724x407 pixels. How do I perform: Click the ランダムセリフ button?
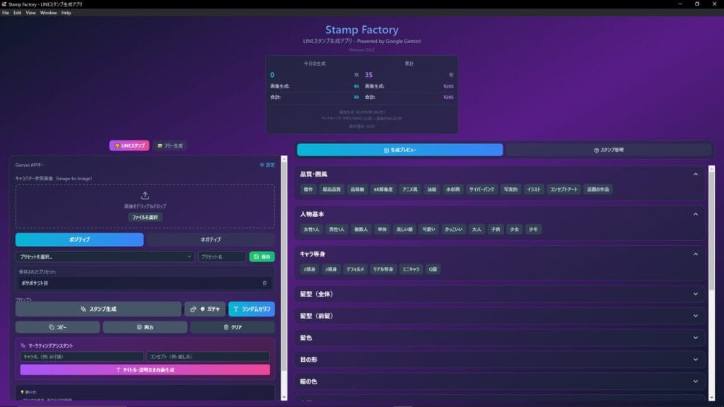[x=251, y=309]
